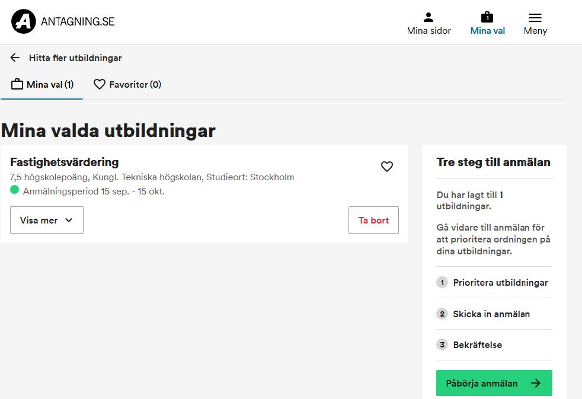The image size is (582, 399).
Task: Open the hamburger Meny icon
Action: [x=535, y=18]
